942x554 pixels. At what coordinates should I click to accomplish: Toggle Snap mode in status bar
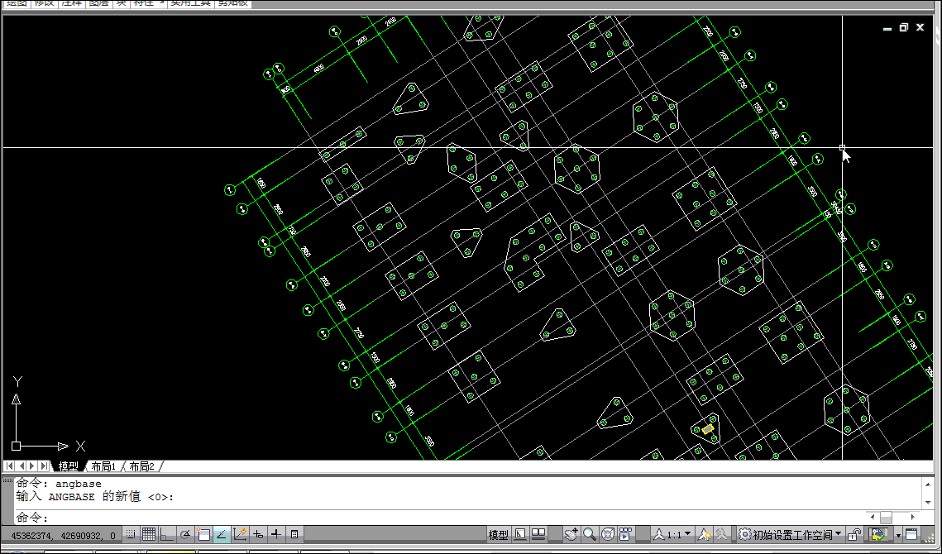pos(131,534)
